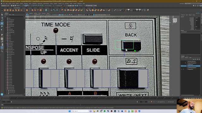The image size is (202, 113).
Task: Open the Symmetry dropdown on the status line
Action: pyautogui.click(x=59, y=6)
